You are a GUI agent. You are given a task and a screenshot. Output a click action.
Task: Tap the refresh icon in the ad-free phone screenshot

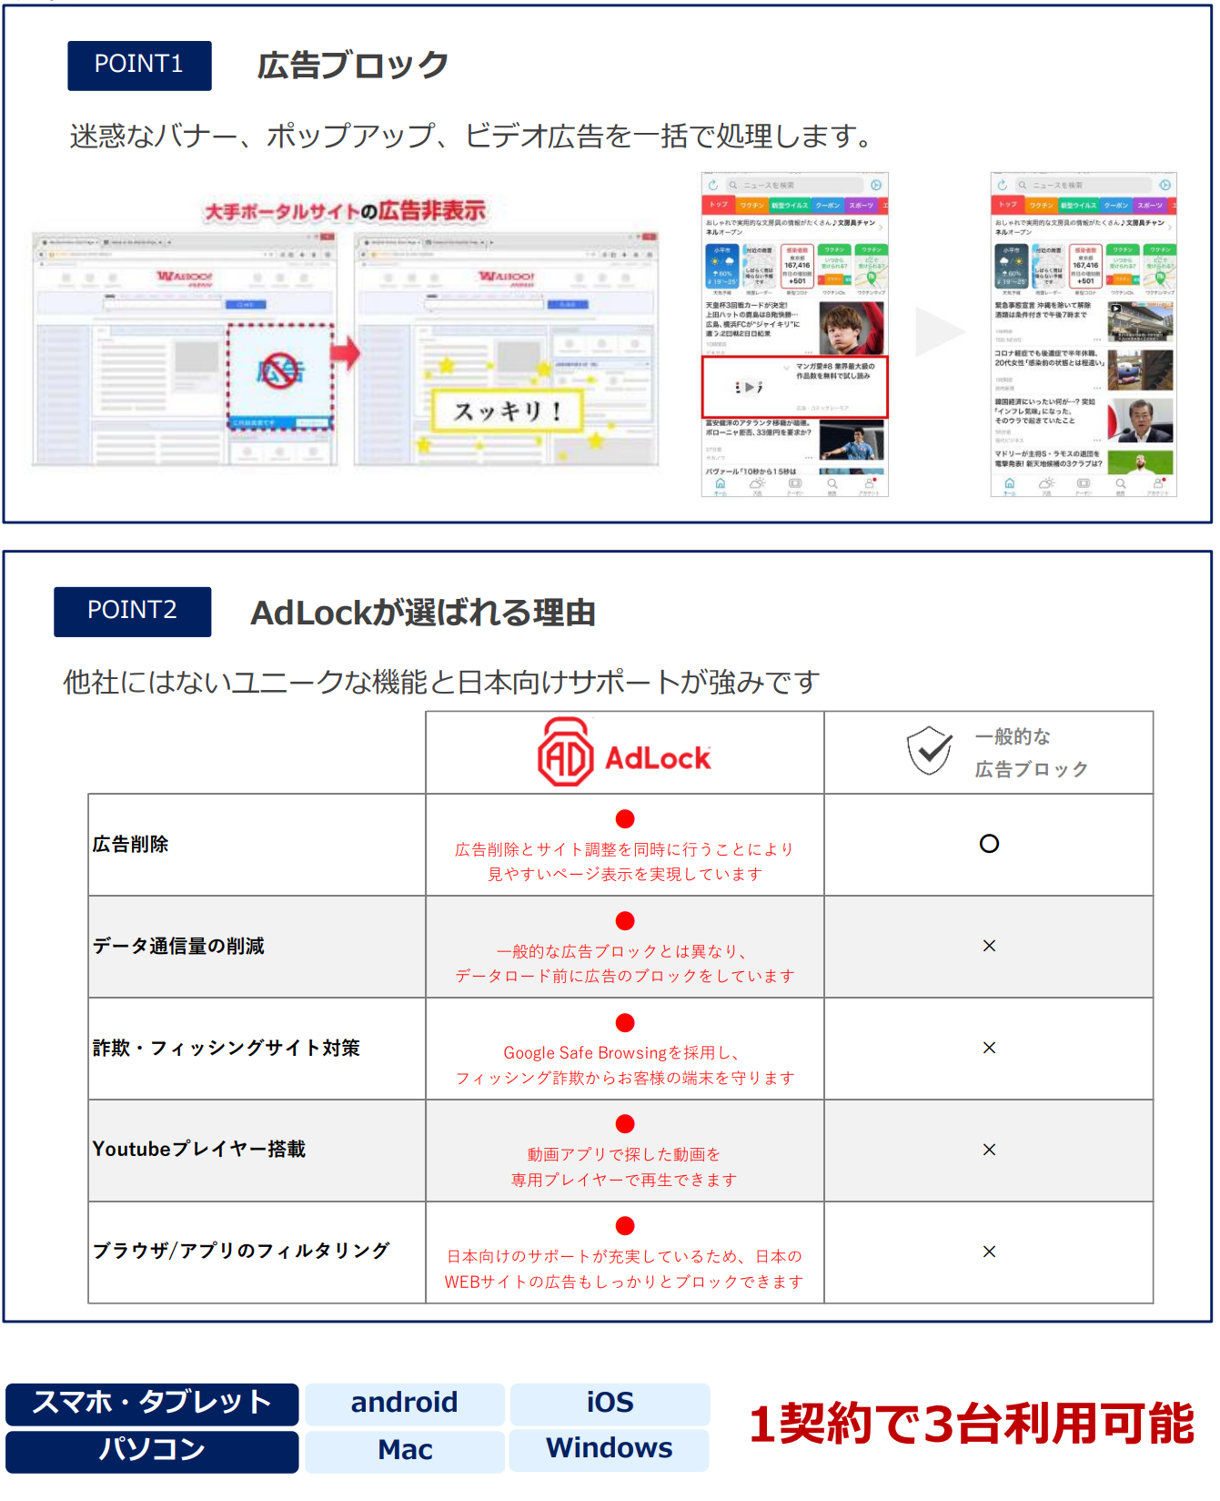pyautogui.click(x=1003, y=185)
